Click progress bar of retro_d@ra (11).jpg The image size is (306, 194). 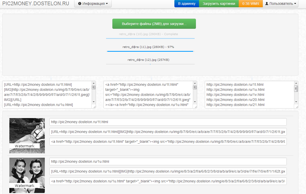coord(150,51)
